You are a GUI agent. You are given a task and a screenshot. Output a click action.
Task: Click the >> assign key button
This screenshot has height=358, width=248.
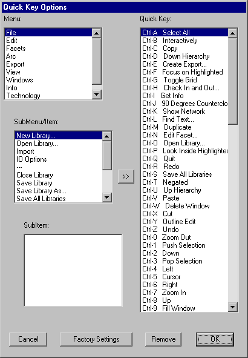pos(126,176)
